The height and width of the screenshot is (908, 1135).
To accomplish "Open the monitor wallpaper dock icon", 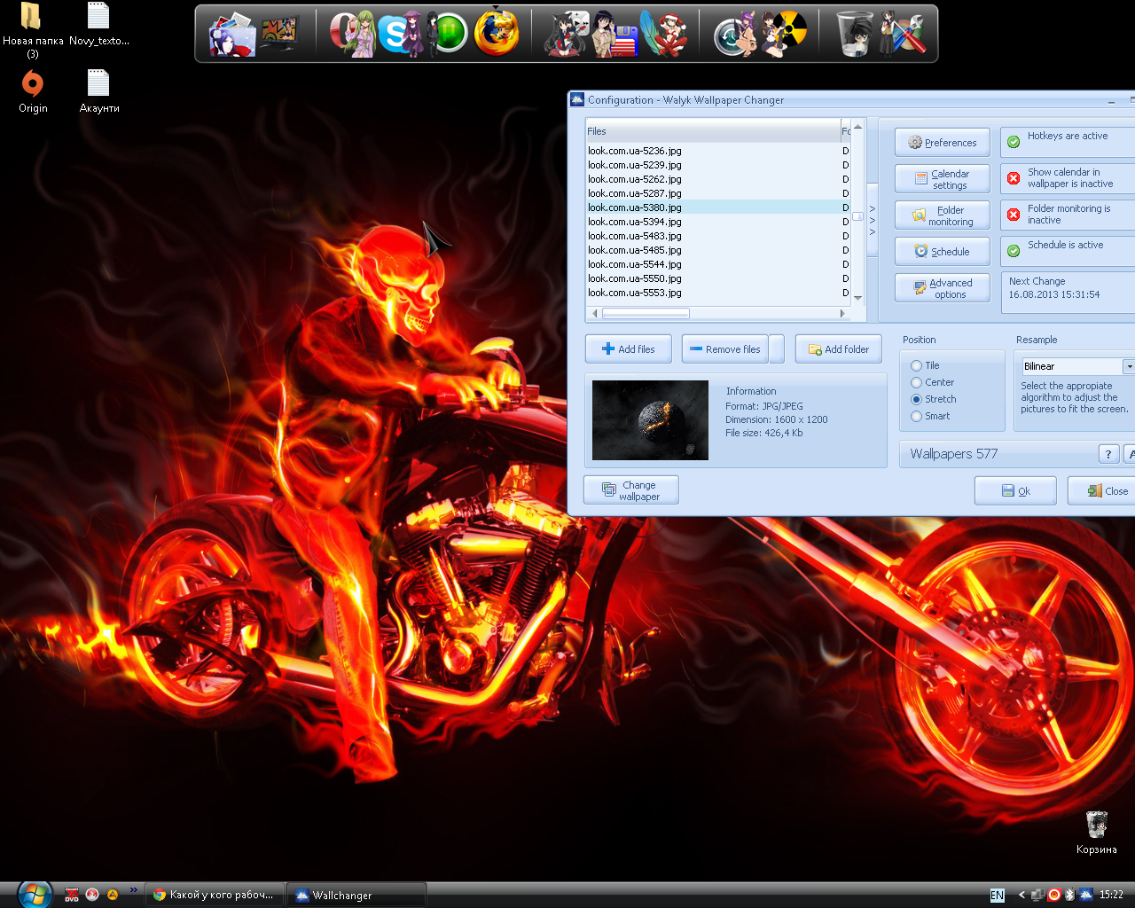I will click(x=280, y=34).
